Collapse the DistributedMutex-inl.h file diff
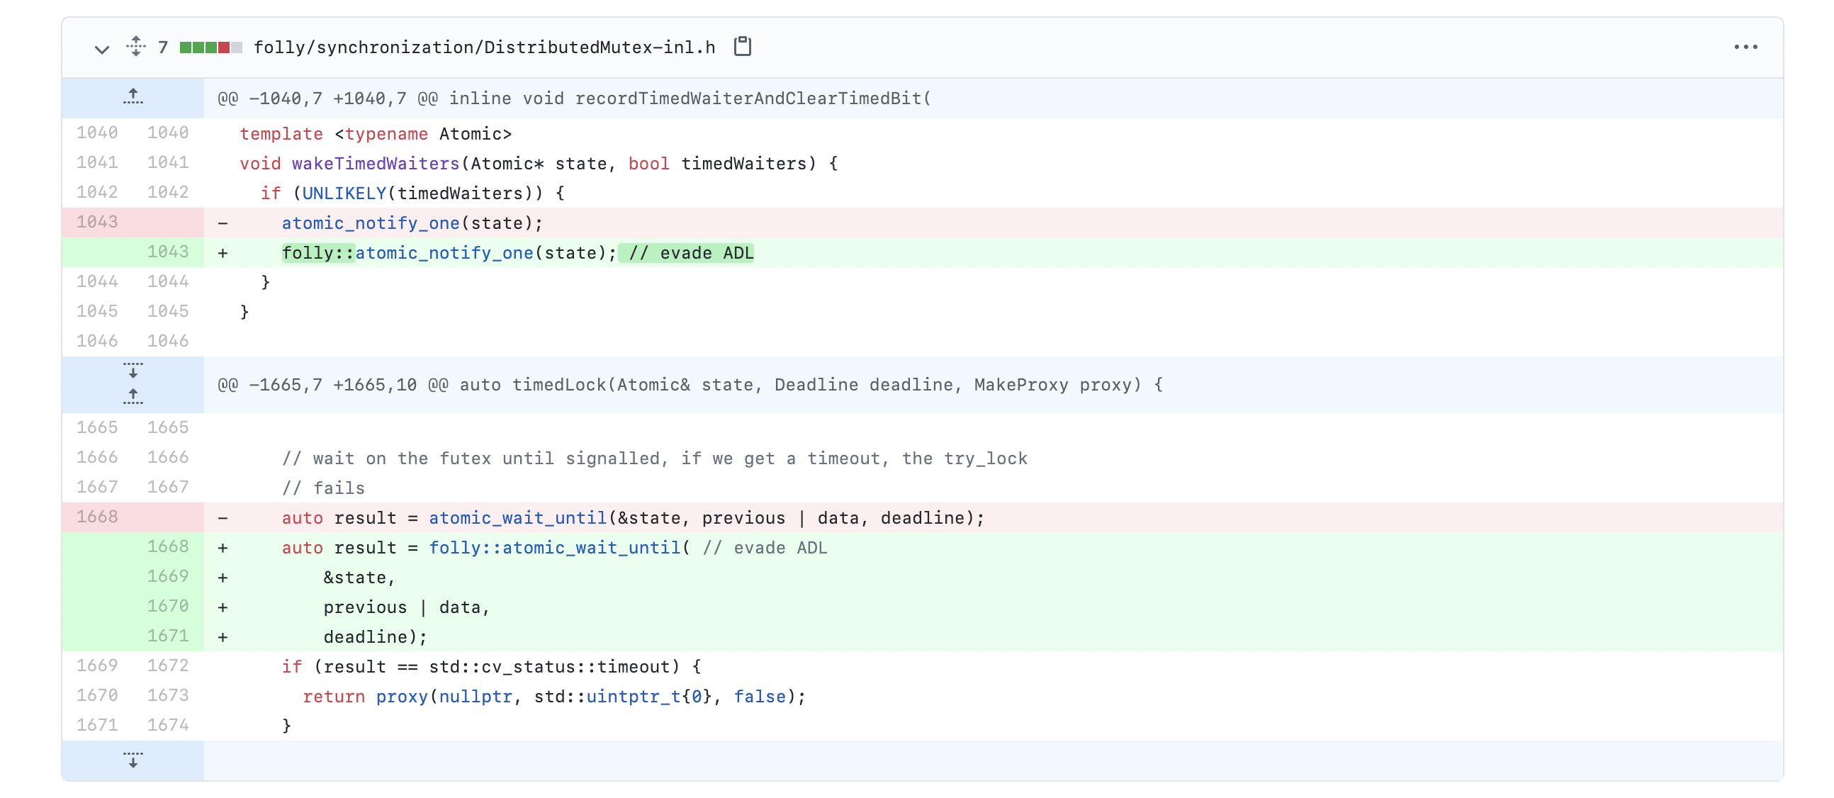This screenshot has width=1834, height=798. point(102,48)
